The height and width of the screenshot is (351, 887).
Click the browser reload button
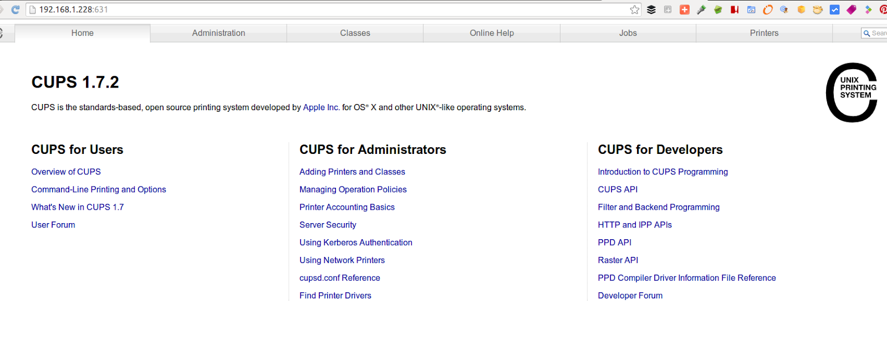point(15,9)
